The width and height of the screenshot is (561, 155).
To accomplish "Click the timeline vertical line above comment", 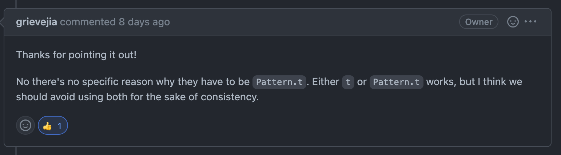I will pos(16,4).
